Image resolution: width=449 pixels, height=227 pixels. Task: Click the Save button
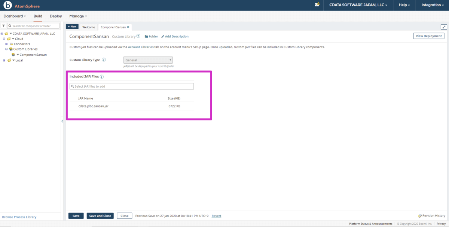coord(76,216)
